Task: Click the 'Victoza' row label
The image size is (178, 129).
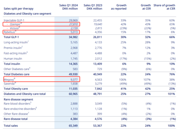Action: pos(15,28)
